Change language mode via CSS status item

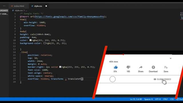pos(172,99)
